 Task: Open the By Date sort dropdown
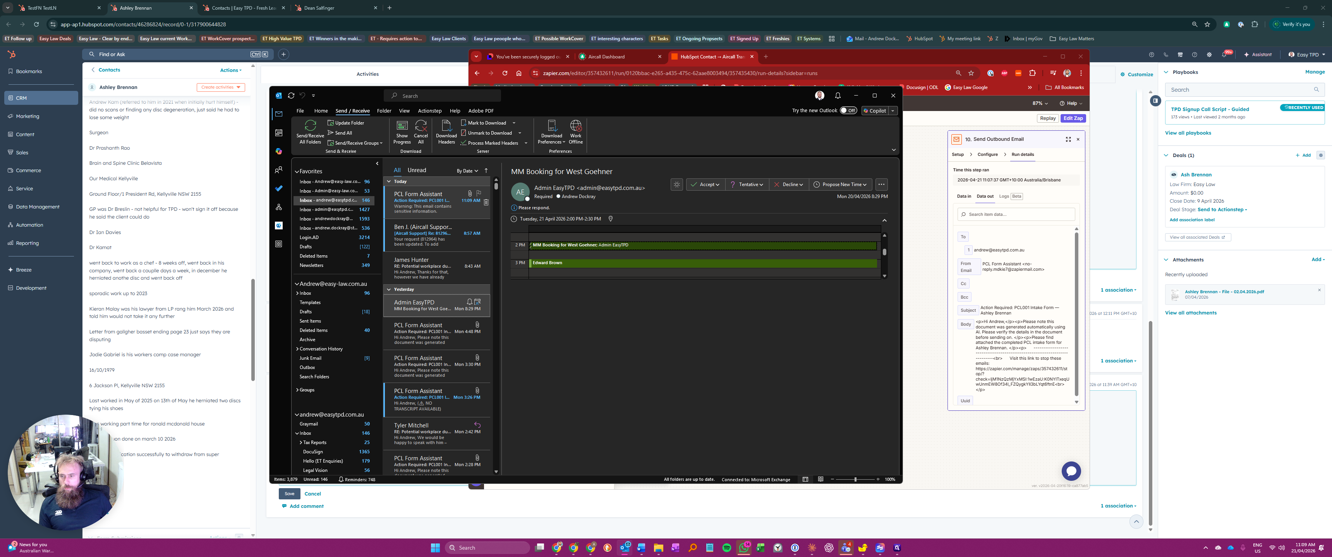(467, 171)
